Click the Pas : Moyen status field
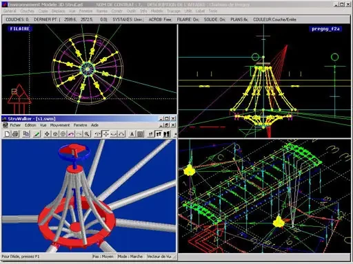 click(x=103, y=256)
